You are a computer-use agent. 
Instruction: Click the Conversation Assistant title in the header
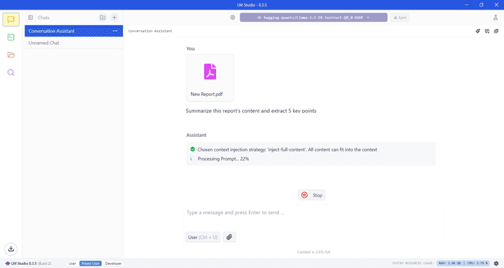point(150,31)
